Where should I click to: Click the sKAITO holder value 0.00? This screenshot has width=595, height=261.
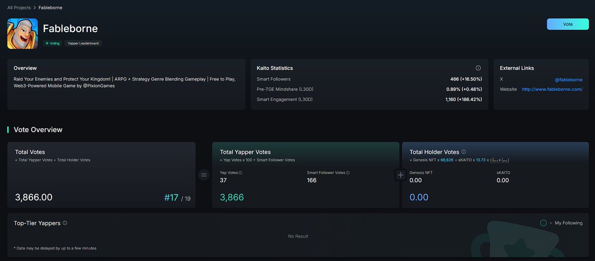click(x=503, y=180)
